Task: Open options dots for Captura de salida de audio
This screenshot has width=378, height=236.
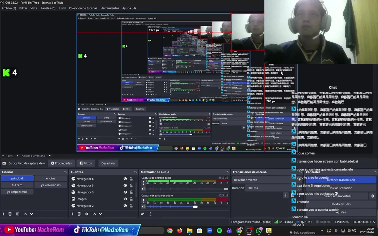Action: coord(143,201)
